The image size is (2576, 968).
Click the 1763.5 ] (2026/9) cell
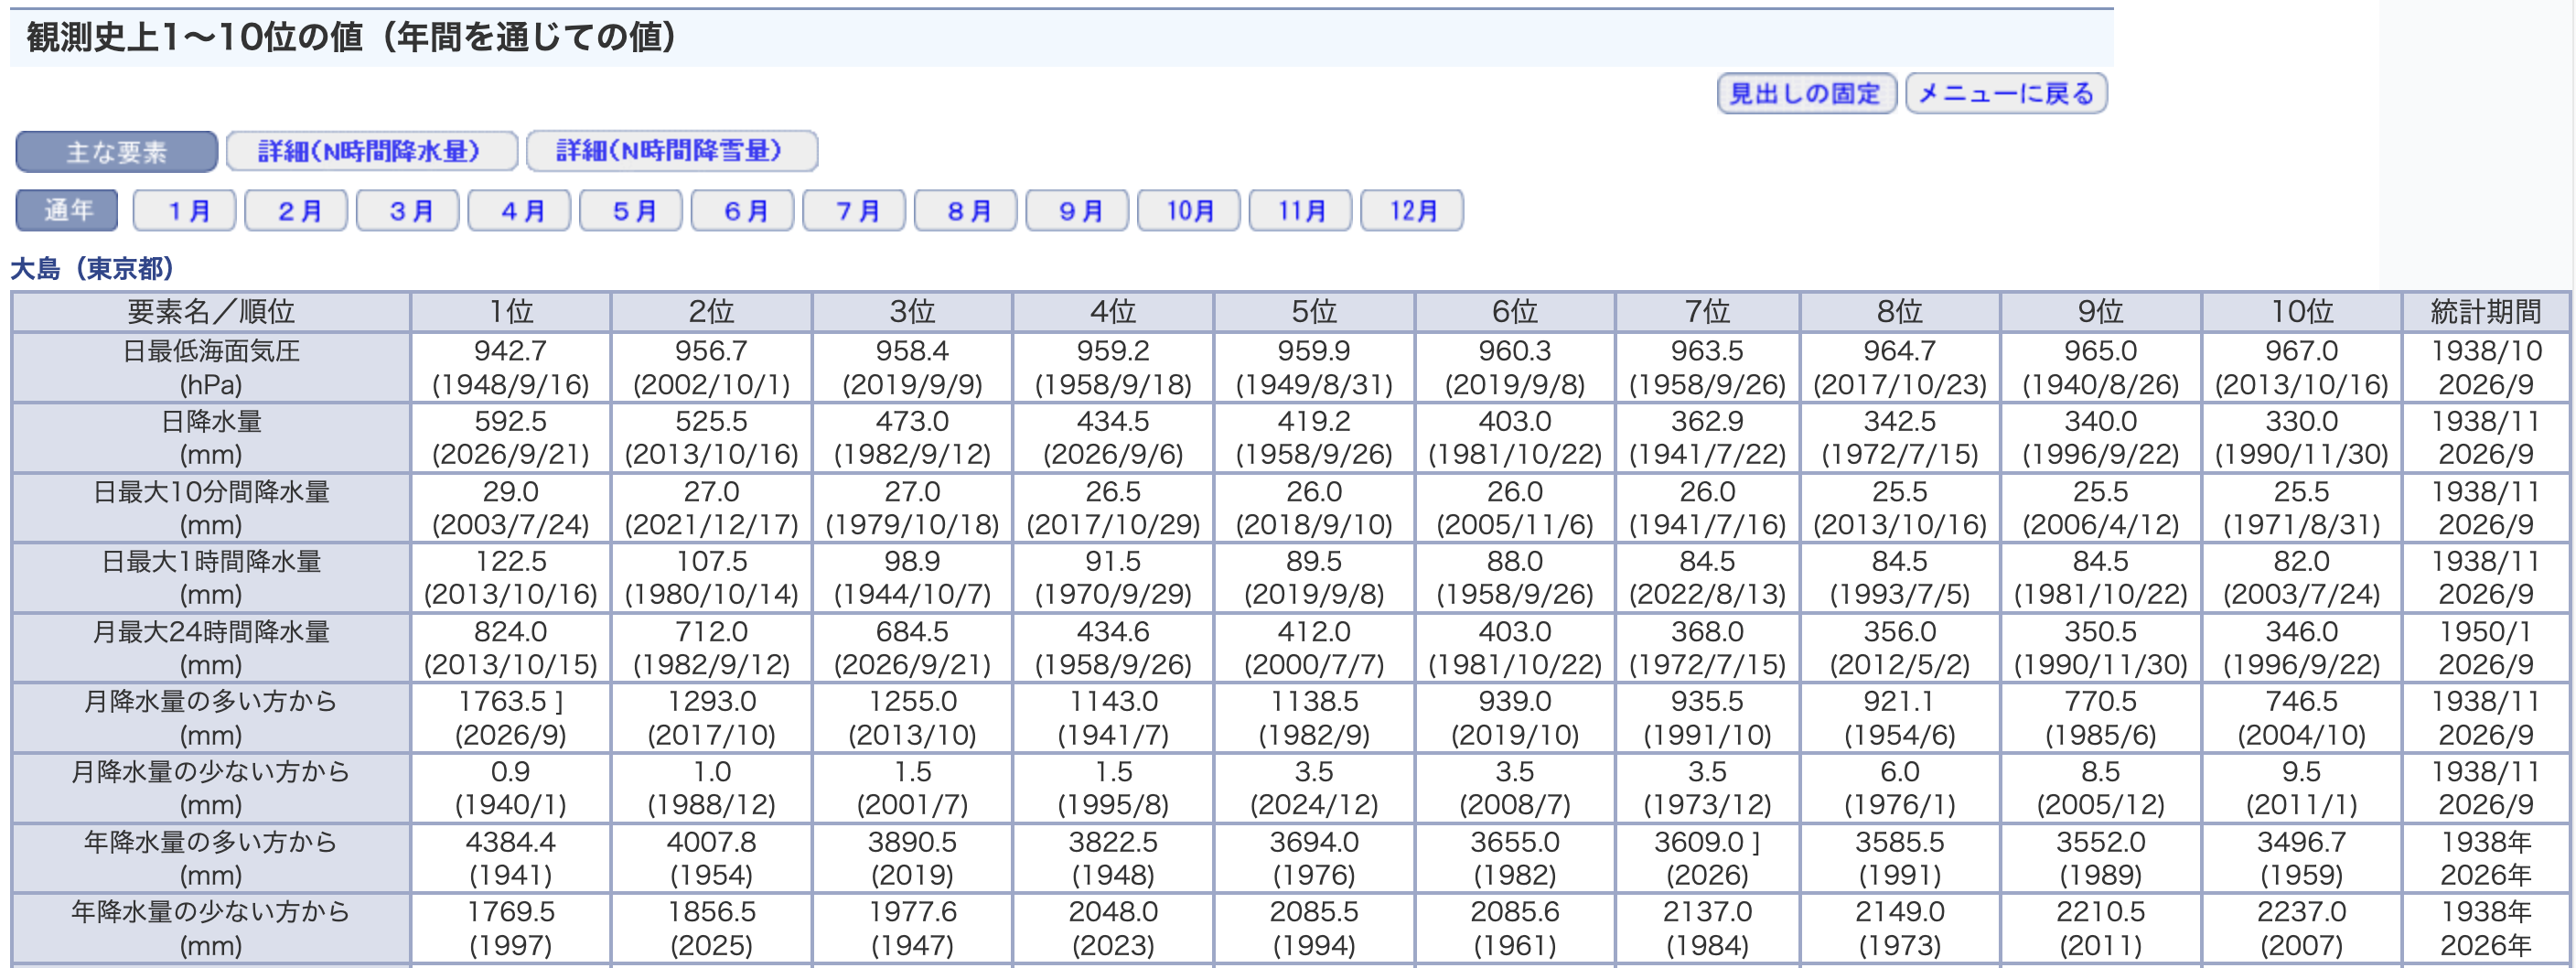tap(511, 718)
